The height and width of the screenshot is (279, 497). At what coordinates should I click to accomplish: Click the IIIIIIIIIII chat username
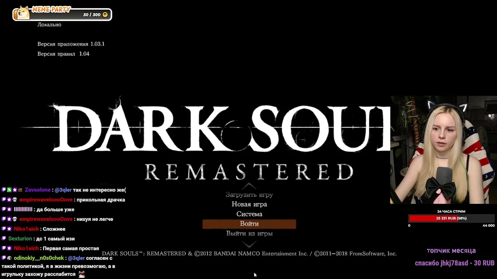tap(23, 209)
